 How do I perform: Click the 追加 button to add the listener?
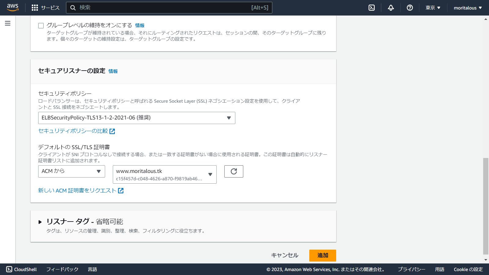(322, 255)
